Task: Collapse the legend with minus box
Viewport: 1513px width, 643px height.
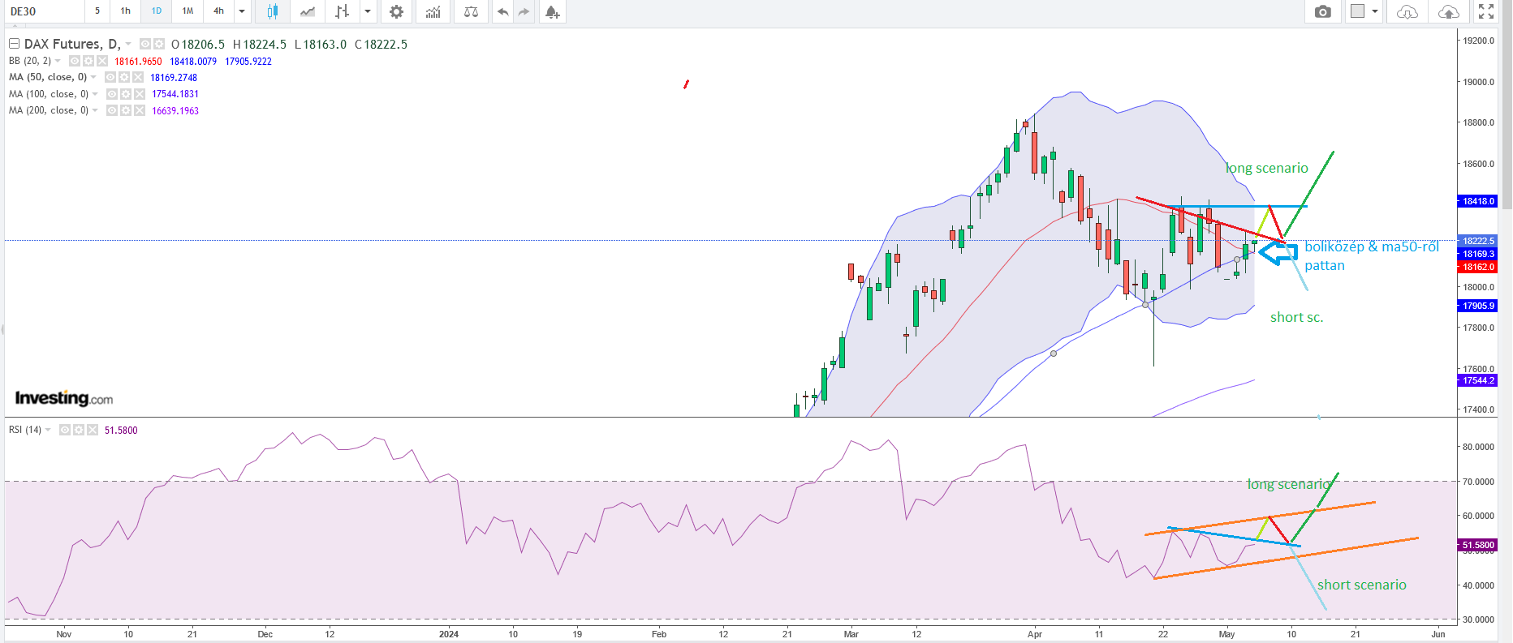Action: click(14, 44)
